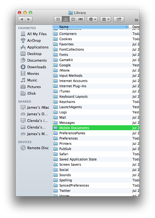Go back with the left arrow button

point(21,19)
